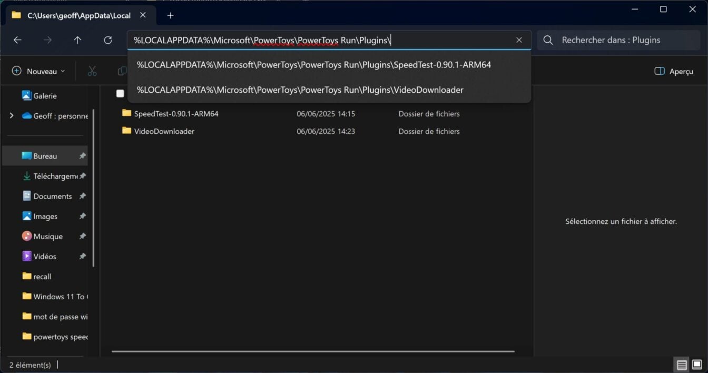This screenshot has width=708, height=373.
Task: Tick the select-all items checkbox
Action: click(120, 93)
